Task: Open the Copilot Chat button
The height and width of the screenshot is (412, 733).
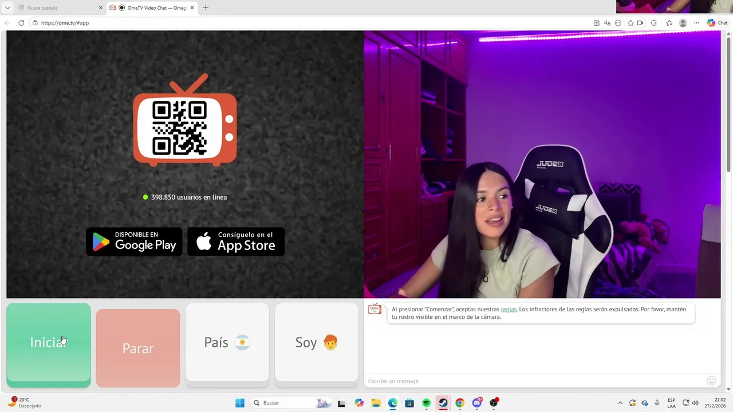Action: tap(718, 23)
